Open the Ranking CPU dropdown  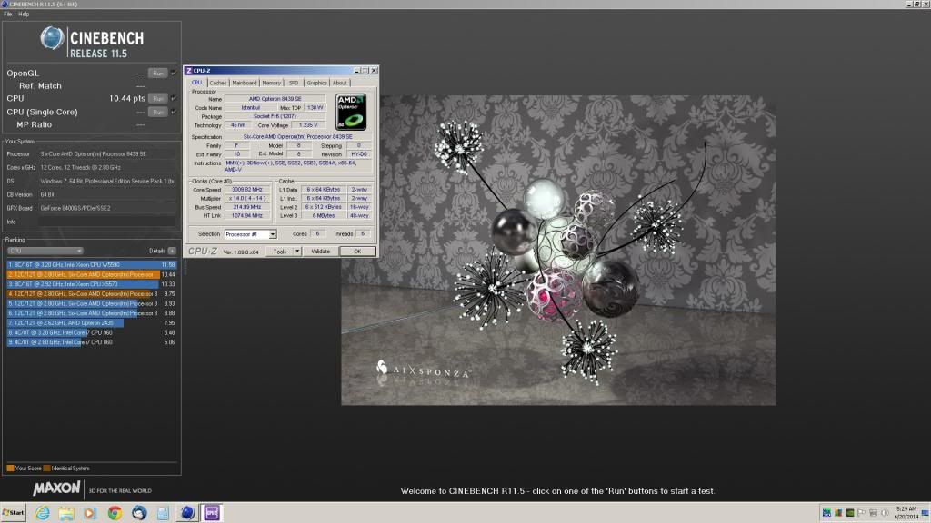[45, 251]
